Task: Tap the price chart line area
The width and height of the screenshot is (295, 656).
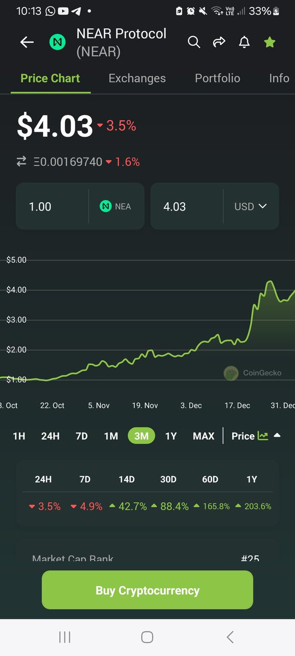Action: [x=147, y=323]
